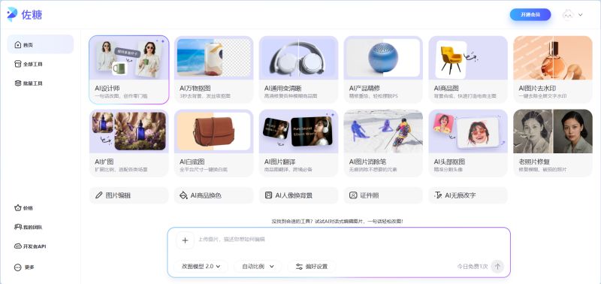Open the AI头部抠图 card thumbnail

click(468, 131)
